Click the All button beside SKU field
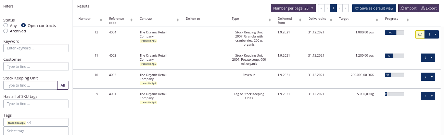The image size is (444, 135). (63, 85)
